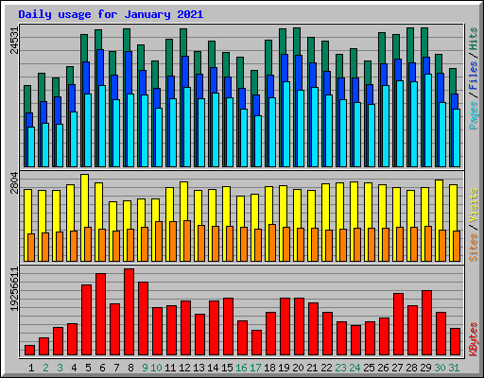The height and width of the screenshot is (378, 484).
Task: Click day label 15
Action: (227, 368)
